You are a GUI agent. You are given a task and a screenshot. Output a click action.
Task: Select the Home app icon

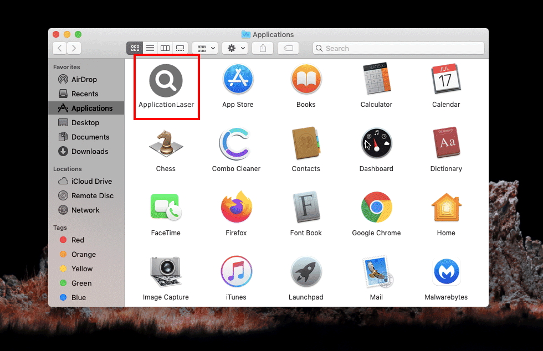447,207
